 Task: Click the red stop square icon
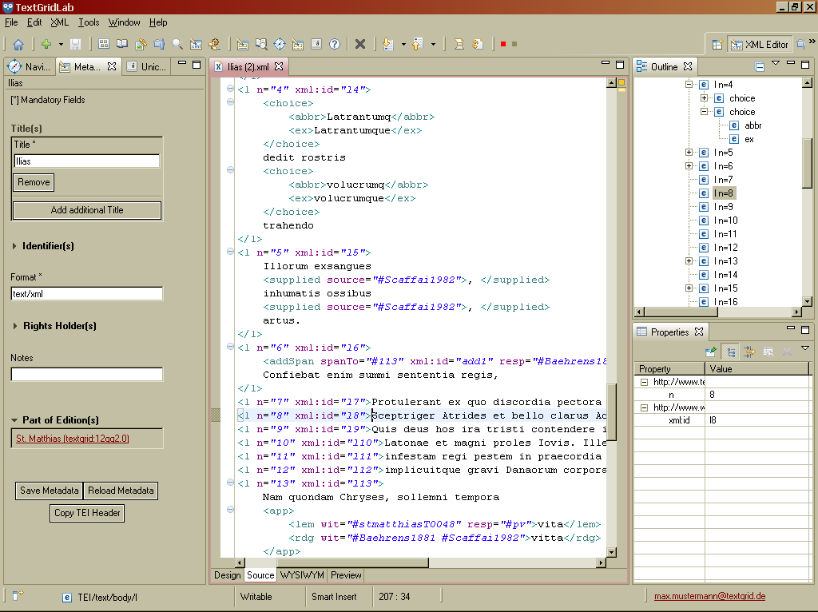pyautogui.click(x=503, y=45)
